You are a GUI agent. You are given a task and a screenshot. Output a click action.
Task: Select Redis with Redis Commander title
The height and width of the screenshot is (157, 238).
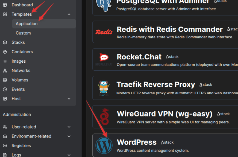pyautogui.click(x=170, y=29)
